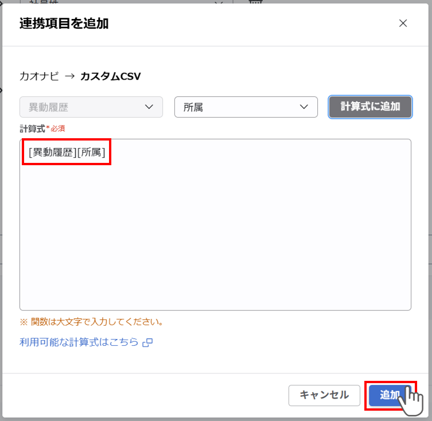Screen dimensions: 432x421
Task: Click the キャンセル button
Action: pos(324,395)
